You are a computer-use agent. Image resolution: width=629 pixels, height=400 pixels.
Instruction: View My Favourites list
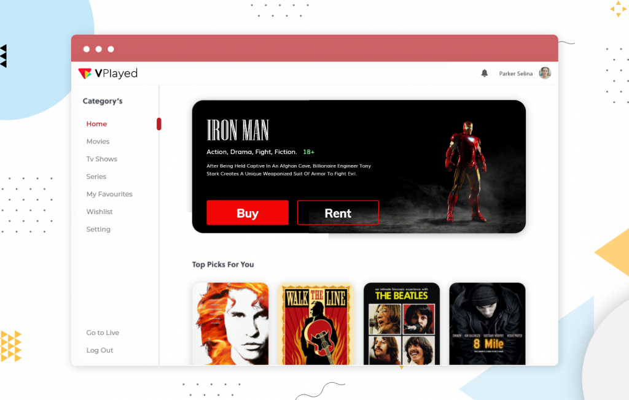[109, 194]
